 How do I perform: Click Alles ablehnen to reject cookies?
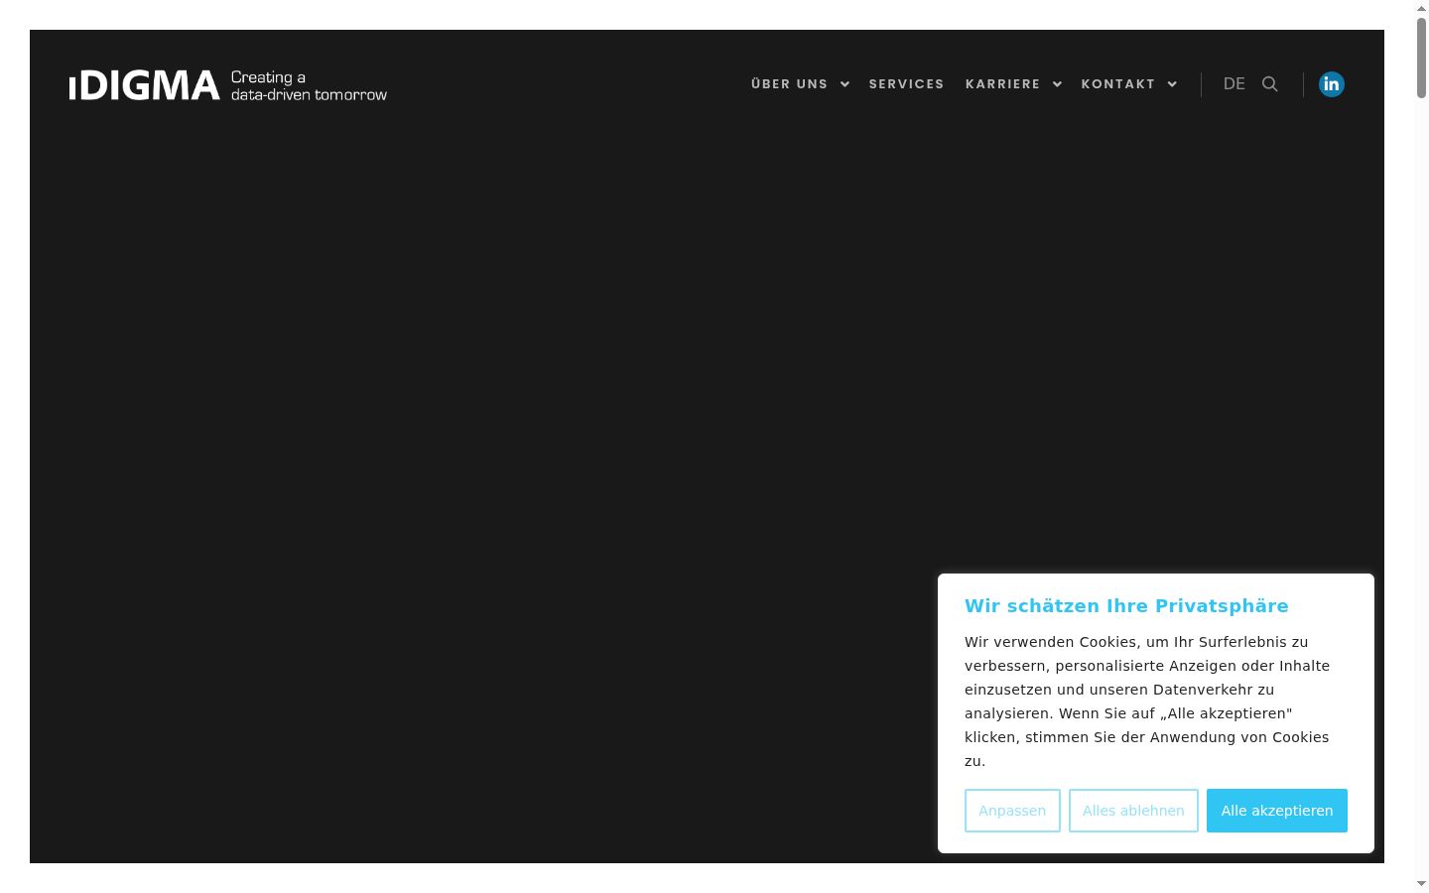click(1133, 811)
